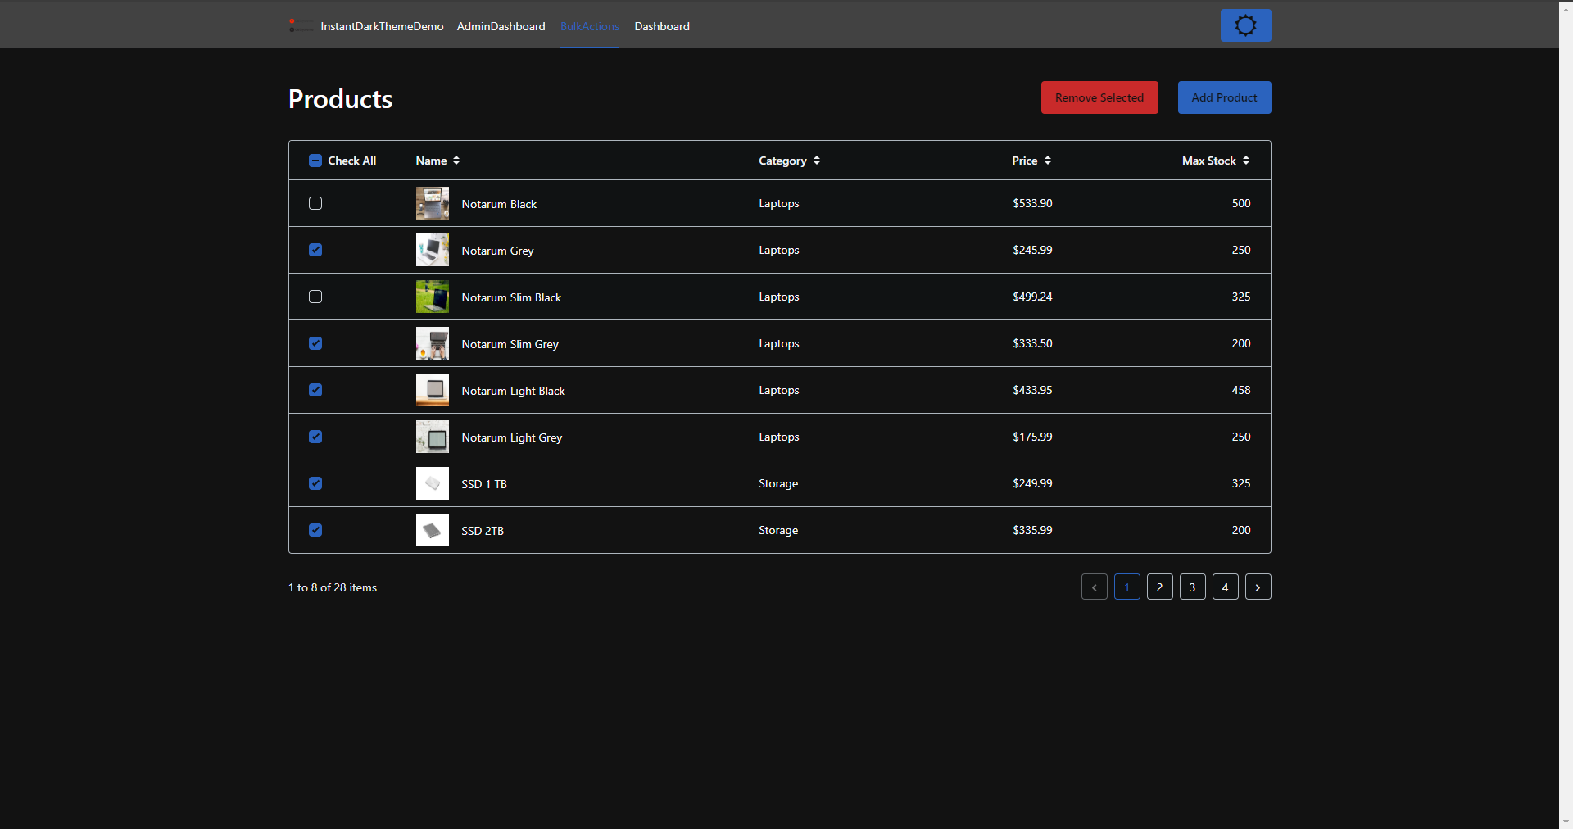The image size is (1573, 829).
Task: Click the Remove Selected button
Action: (1099, 97)
